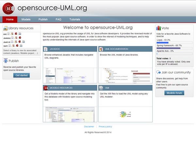The image size is (196, 142).
Task: Click the Javadoc panel header icon
Action: [46, 49]
